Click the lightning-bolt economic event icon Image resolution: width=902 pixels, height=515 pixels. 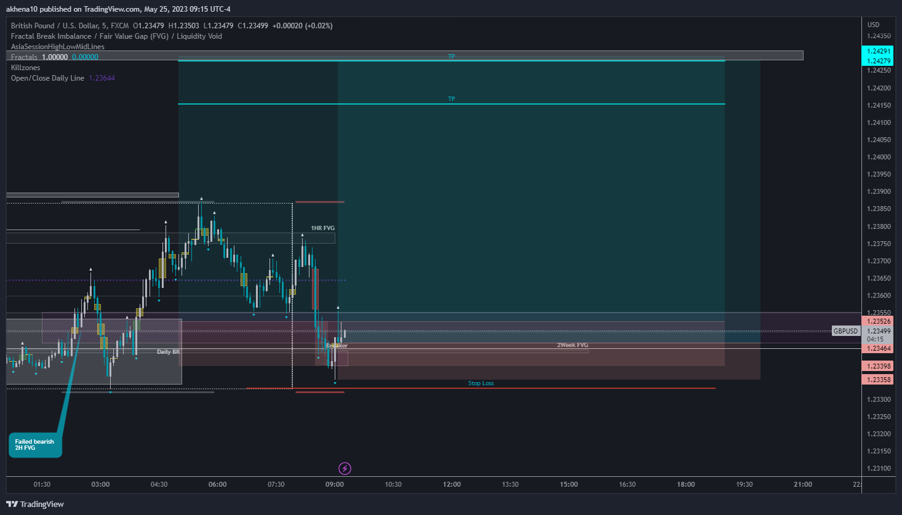345,469
